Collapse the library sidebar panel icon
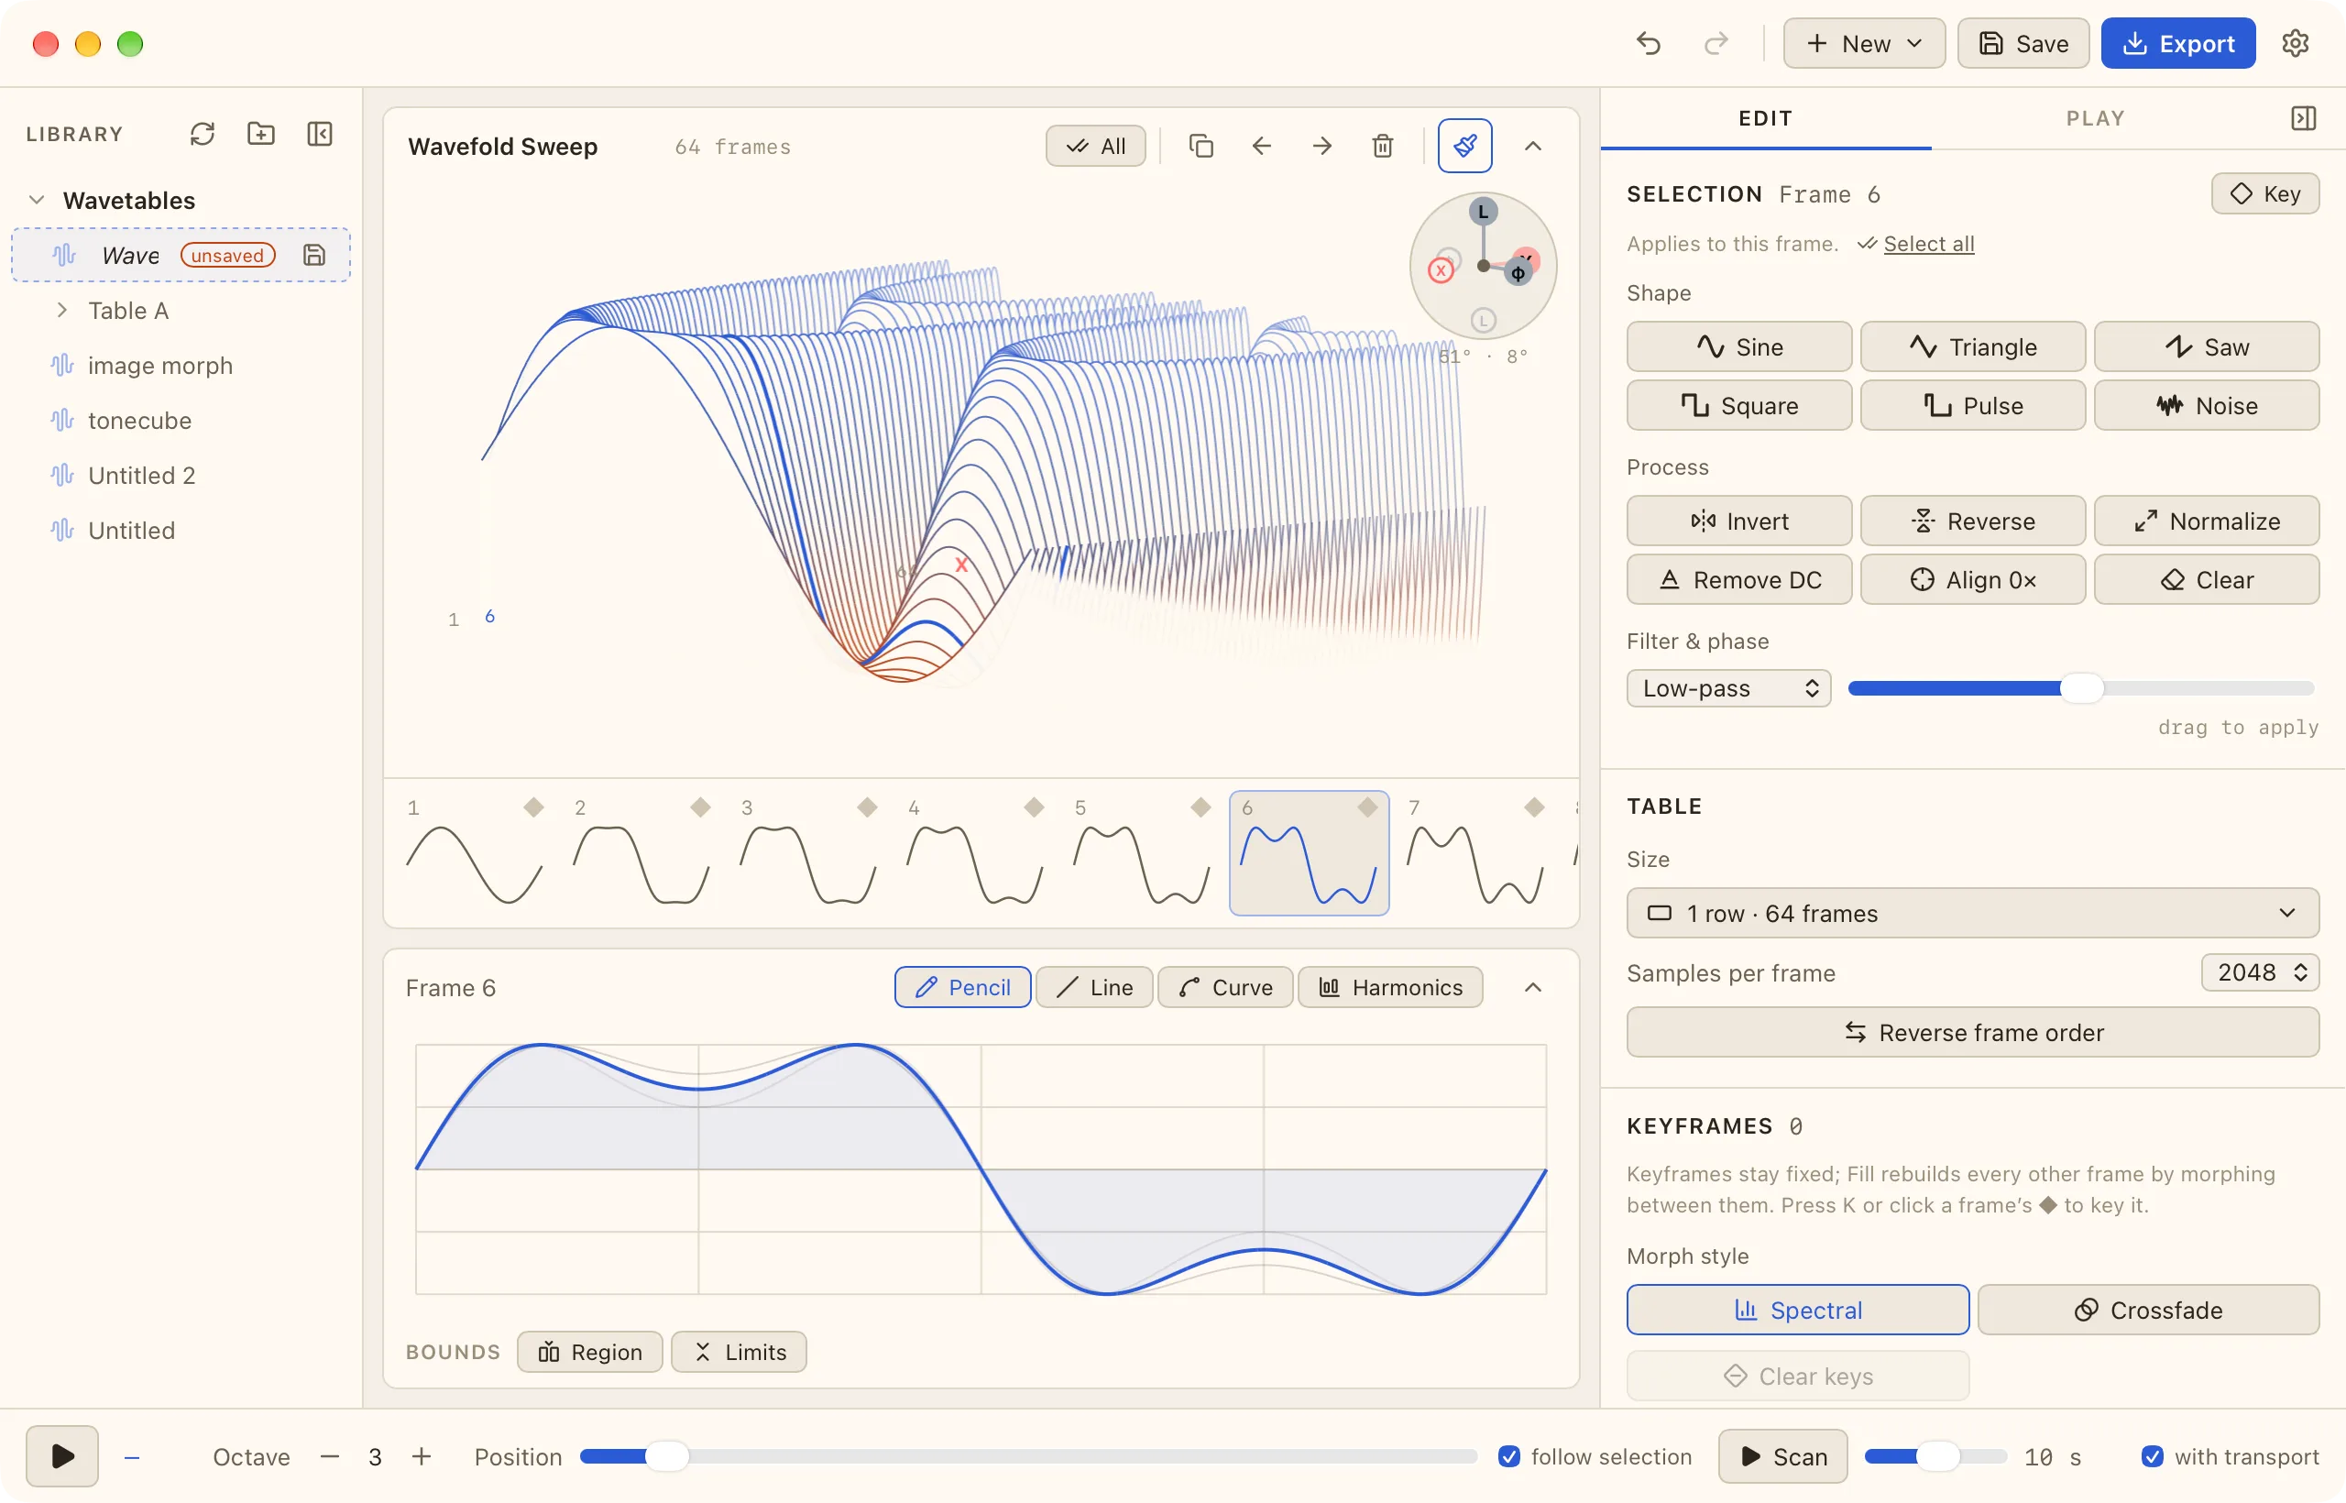The height and width of the screenshot is (1503, 2346). point(319,134)
